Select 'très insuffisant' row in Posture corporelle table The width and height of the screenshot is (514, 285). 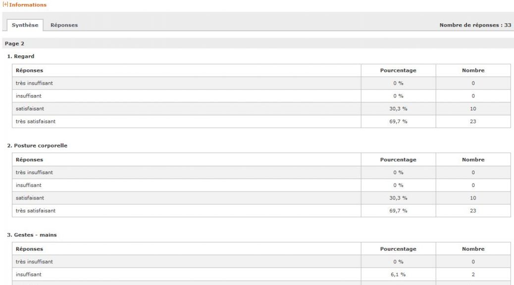tap(261, 172)
